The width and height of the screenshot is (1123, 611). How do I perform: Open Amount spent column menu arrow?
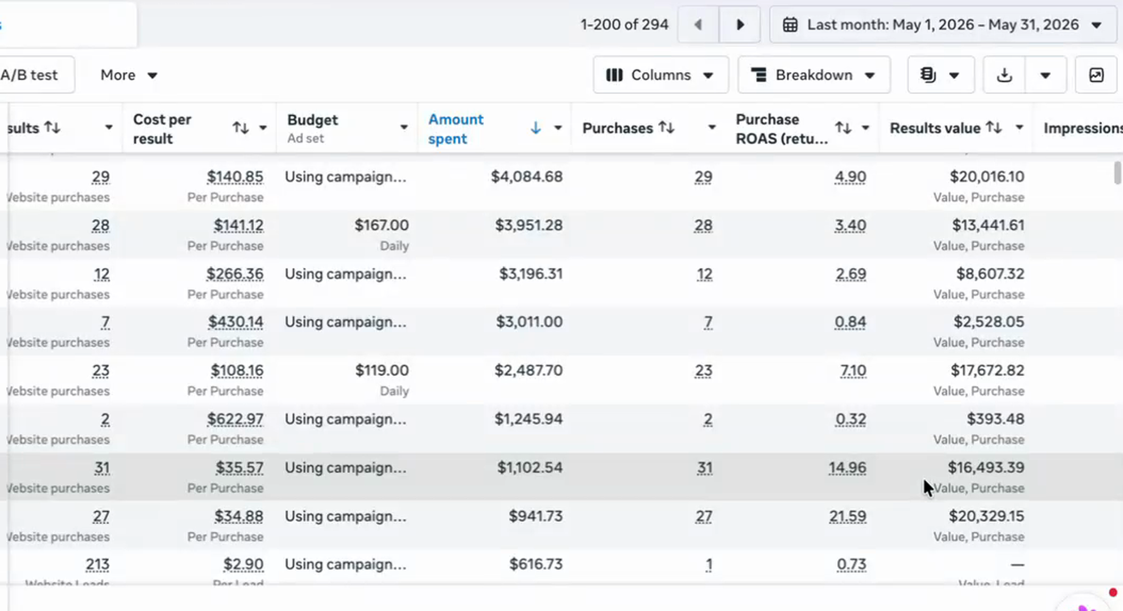click(558, 128)
